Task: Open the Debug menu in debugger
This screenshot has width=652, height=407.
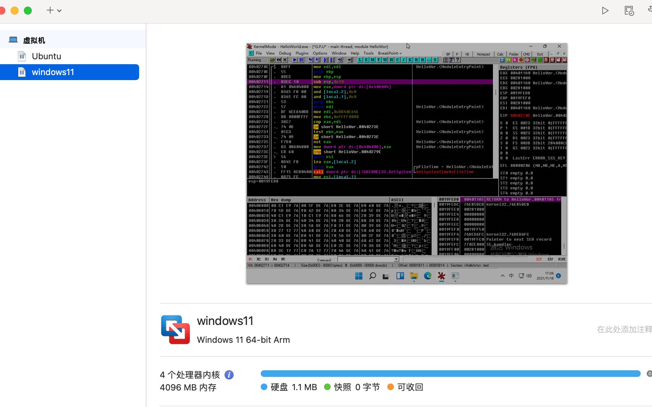Action: click(285, 53)
